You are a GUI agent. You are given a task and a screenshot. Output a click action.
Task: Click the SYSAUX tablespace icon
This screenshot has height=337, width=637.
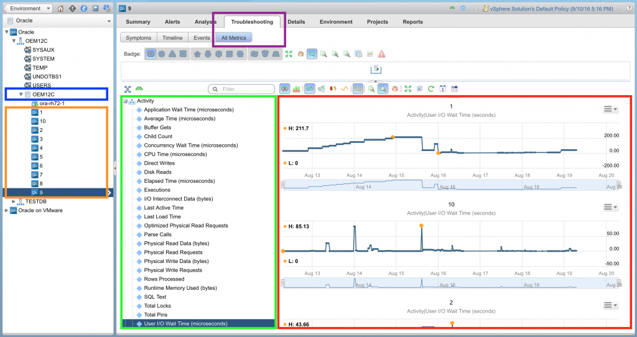[27, 50]
